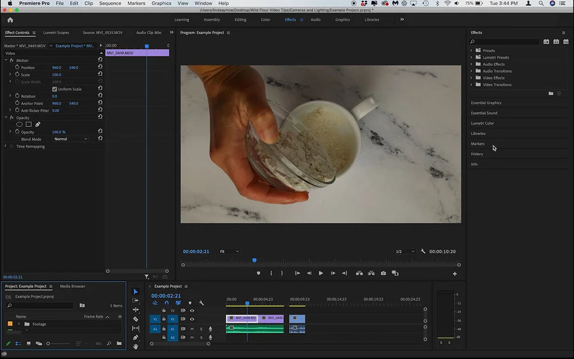Viewport: 574px width, 359px height.
Task: Hide the V1 track output eye
Action: pyautogui.click(x=192, y=319)
